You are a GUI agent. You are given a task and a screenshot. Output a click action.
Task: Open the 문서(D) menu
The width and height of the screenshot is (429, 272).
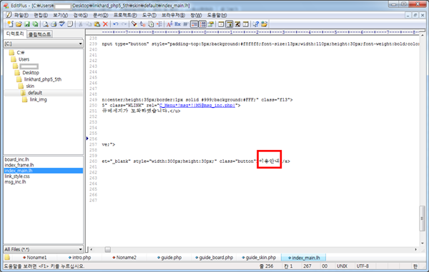tap(101, 15)
